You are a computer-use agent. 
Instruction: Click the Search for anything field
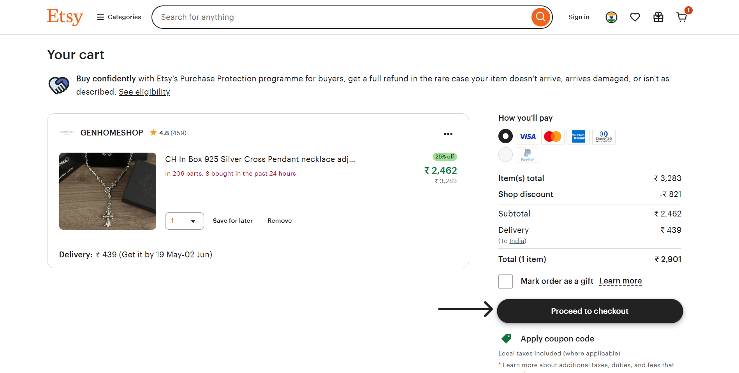(x=343, y=17)
